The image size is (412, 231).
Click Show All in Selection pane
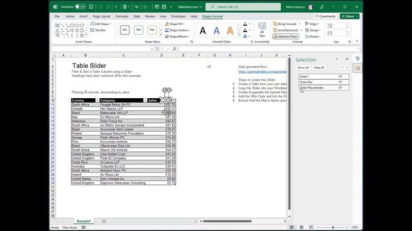point(303,67)
